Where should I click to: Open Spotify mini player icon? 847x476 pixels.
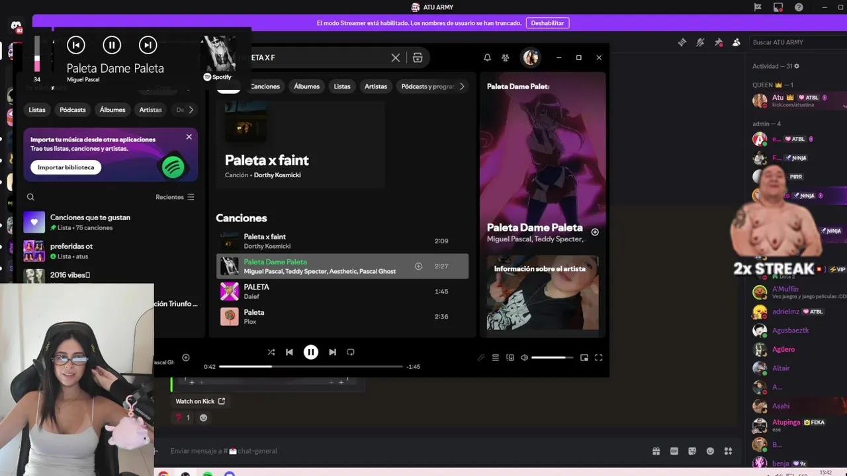point(584,358)
